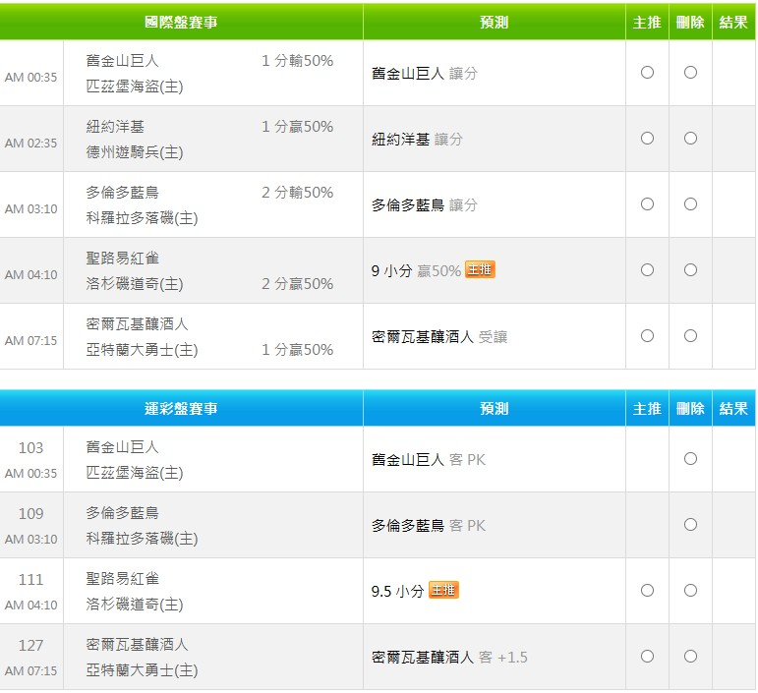
Task: Click 預測 header in the blue table
Action: coord(495,408)
